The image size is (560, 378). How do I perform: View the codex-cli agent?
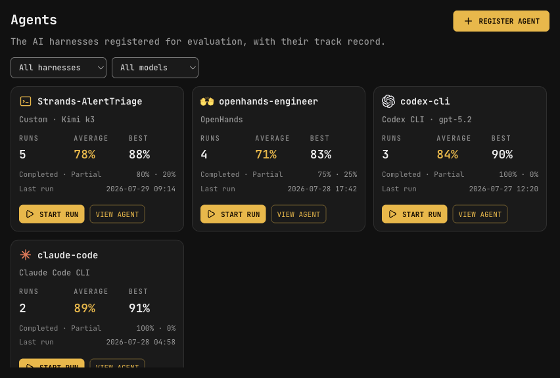point(480,214)
